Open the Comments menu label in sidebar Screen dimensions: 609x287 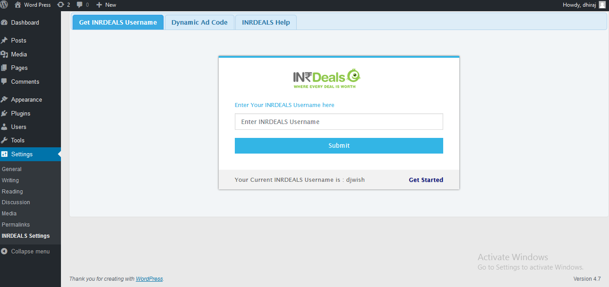pyautogui.click(x=25, y=81)
